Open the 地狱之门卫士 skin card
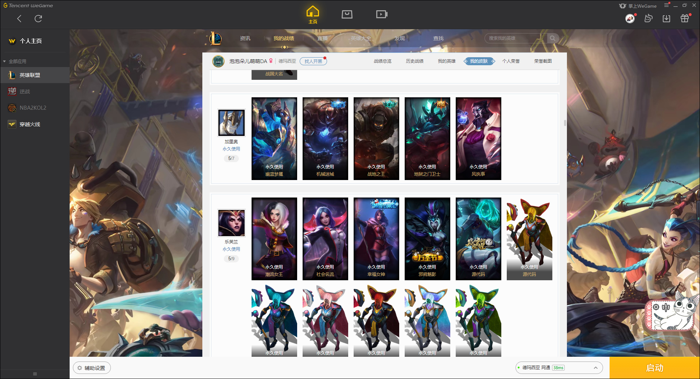700x379 pixels. point(427,138)
